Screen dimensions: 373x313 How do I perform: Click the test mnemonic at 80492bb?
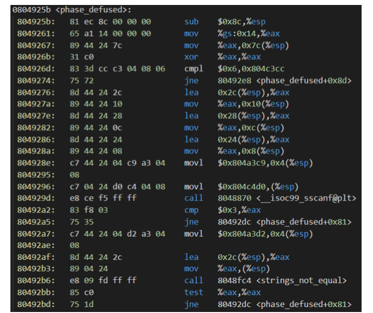tap(194, 292)
